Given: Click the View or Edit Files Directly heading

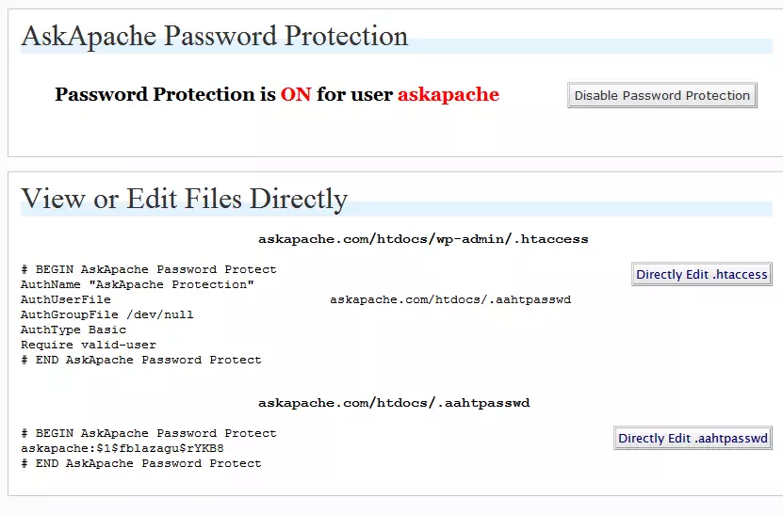Looking at the screenshot, I should tap(185, 199).
